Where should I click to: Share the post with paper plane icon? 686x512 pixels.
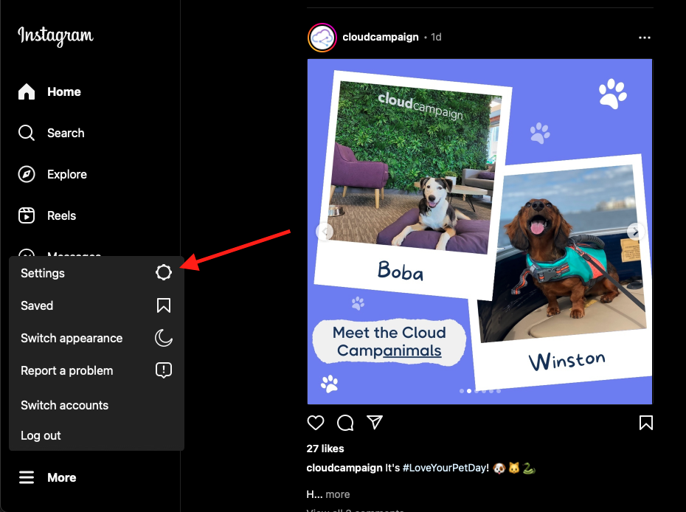click(x=375, y=422)
